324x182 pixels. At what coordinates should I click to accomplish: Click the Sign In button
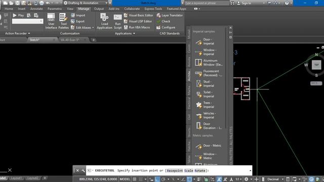pyautogui.click(x=244, y=3)
